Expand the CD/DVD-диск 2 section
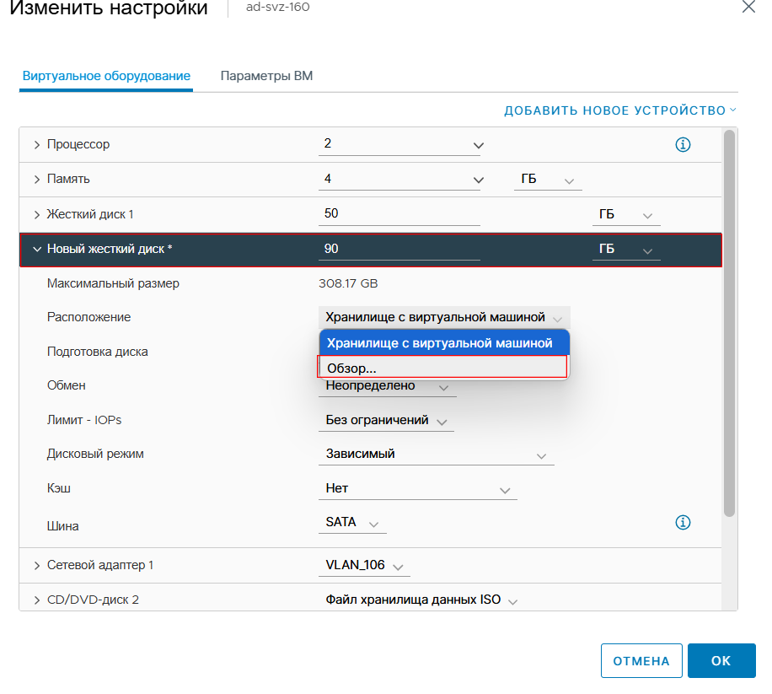The width and height of the screenshot is (772, 694). point(37,600)
